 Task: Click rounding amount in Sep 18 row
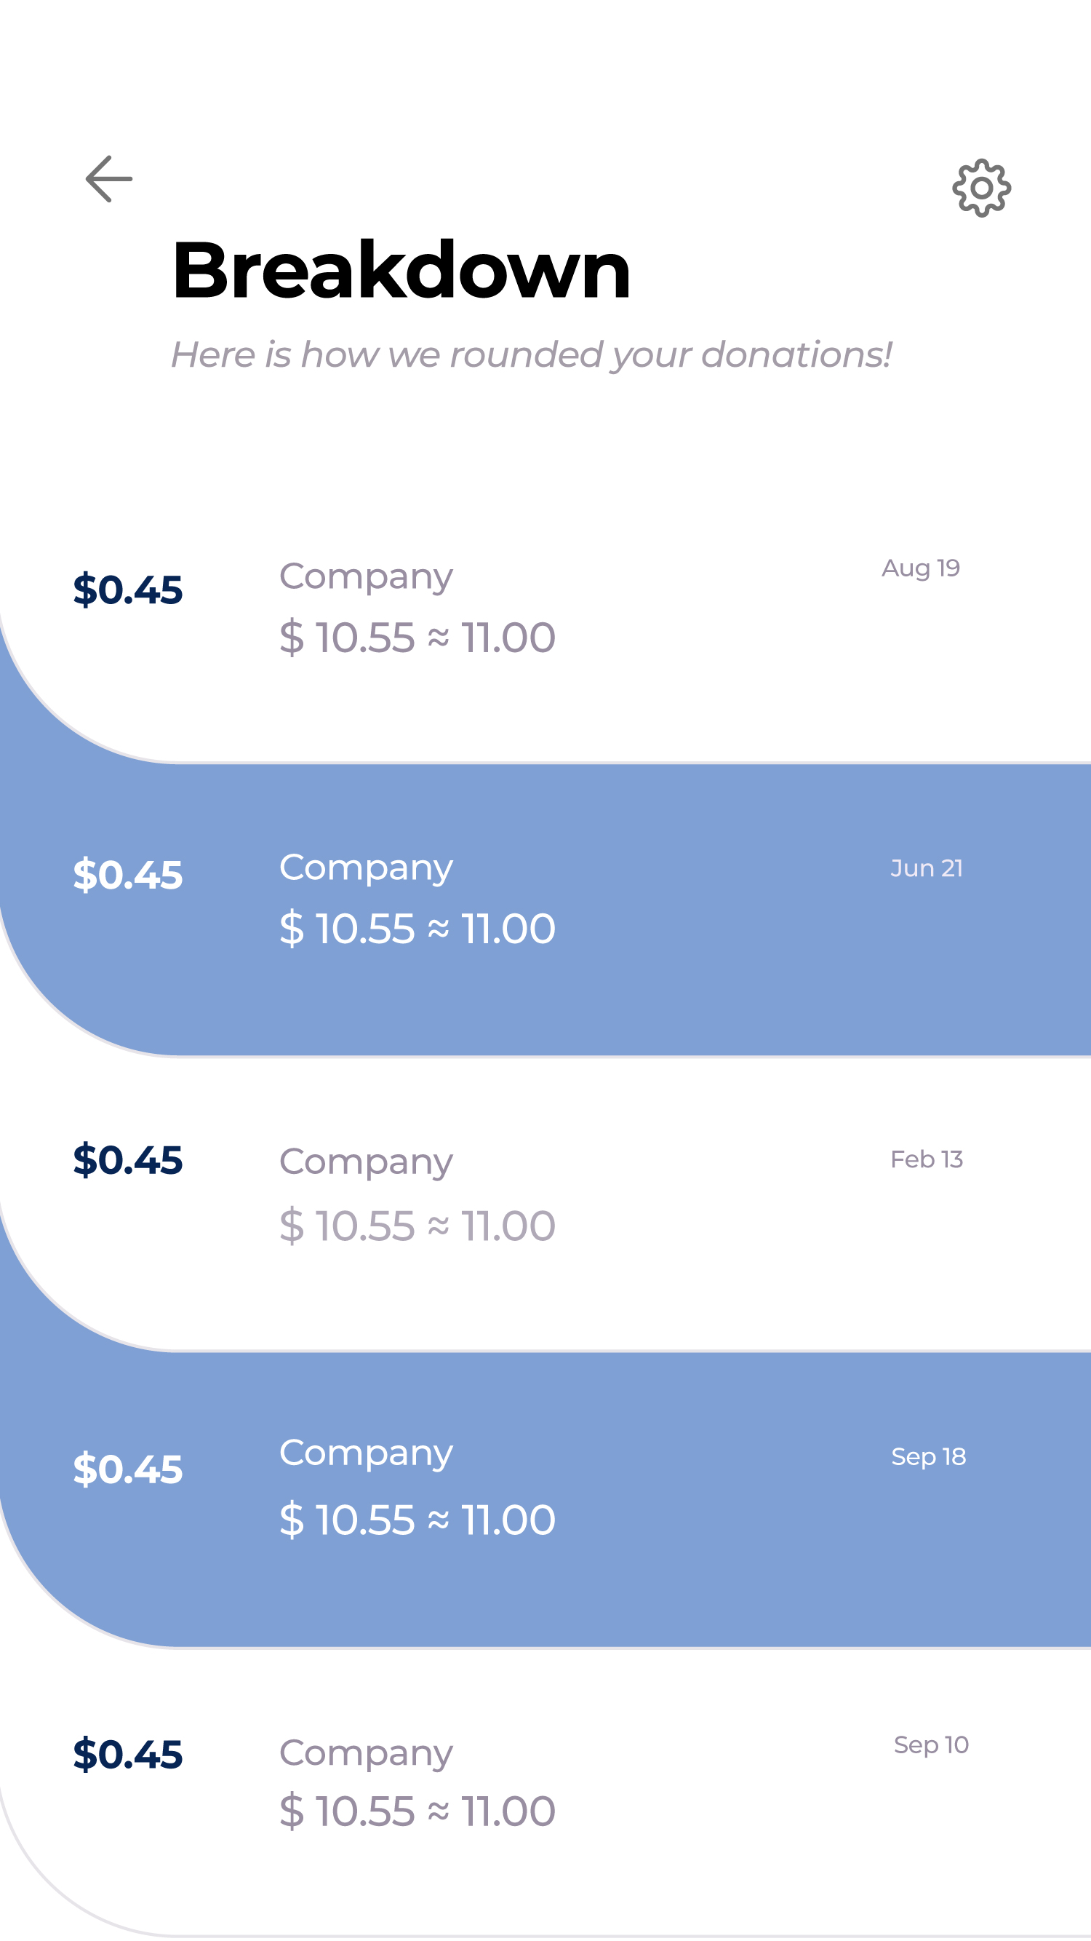(417, 1520)
